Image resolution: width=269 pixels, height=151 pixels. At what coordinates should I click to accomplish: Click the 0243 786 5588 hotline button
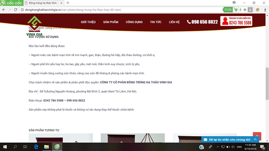236,21
